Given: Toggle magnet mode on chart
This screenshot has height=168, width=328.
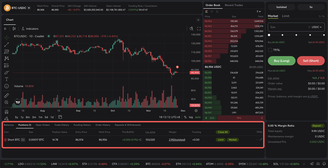Looking at the screenshot, I should click(7, 112).
